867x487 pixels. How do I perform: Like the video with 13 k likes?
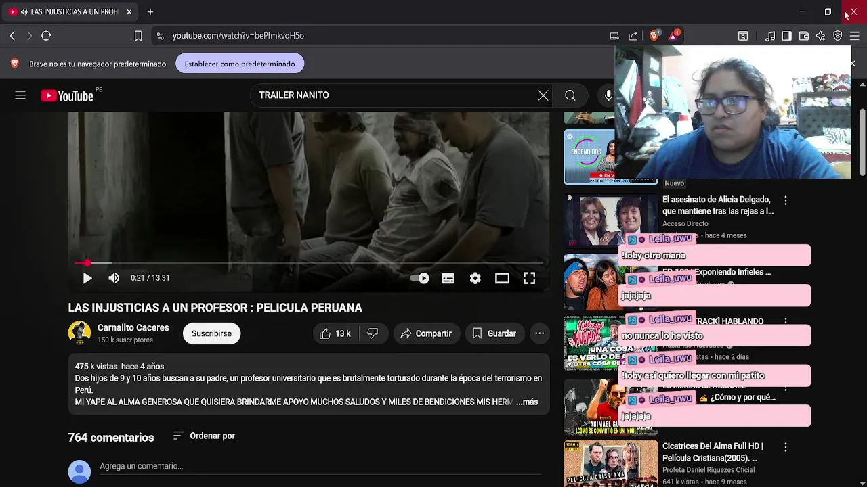tap(335, 333)
